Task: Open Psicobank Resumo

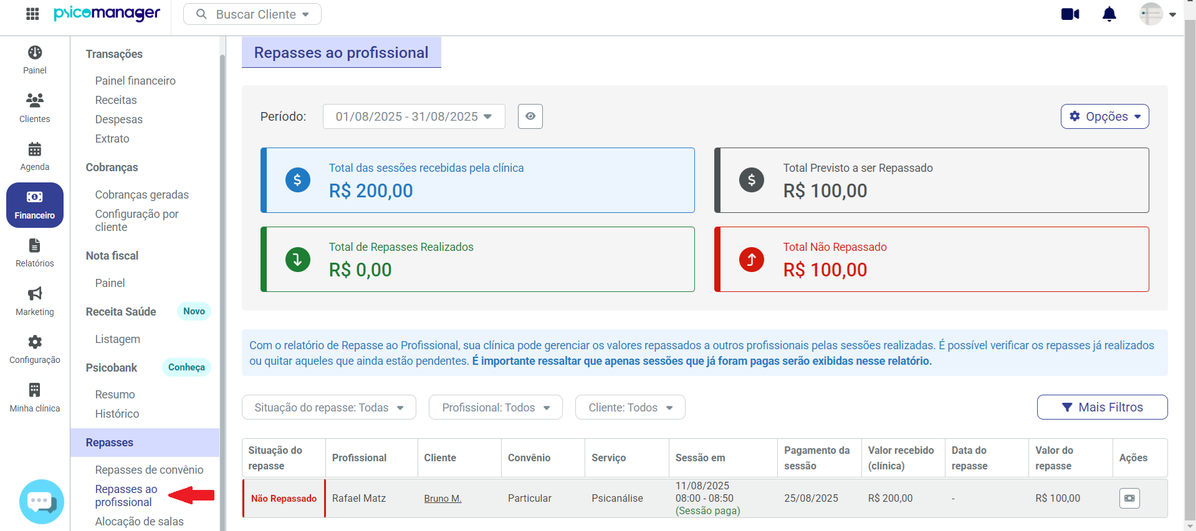Action: 115,395
